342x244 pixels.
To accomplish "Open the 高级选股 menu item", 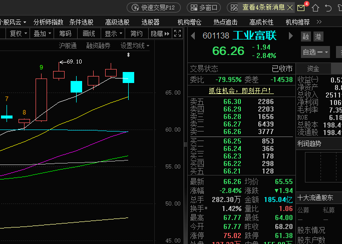I will (x=117, y=22).
